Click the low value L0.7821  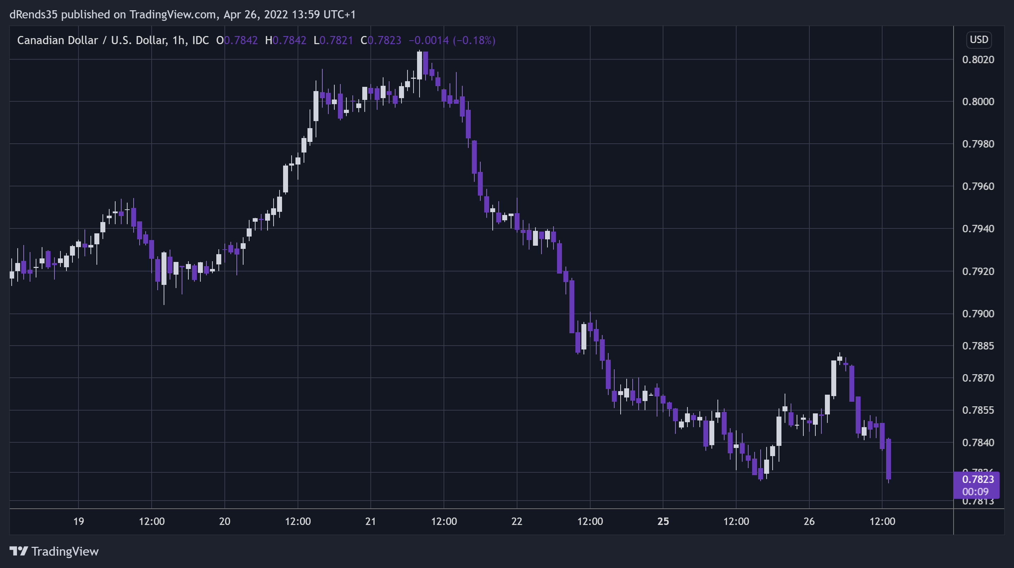click(333, 40)
